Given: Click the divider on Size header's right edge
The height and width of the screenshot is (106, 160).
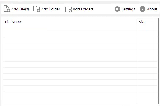Looking at the screenshot, I should point(153,22).
